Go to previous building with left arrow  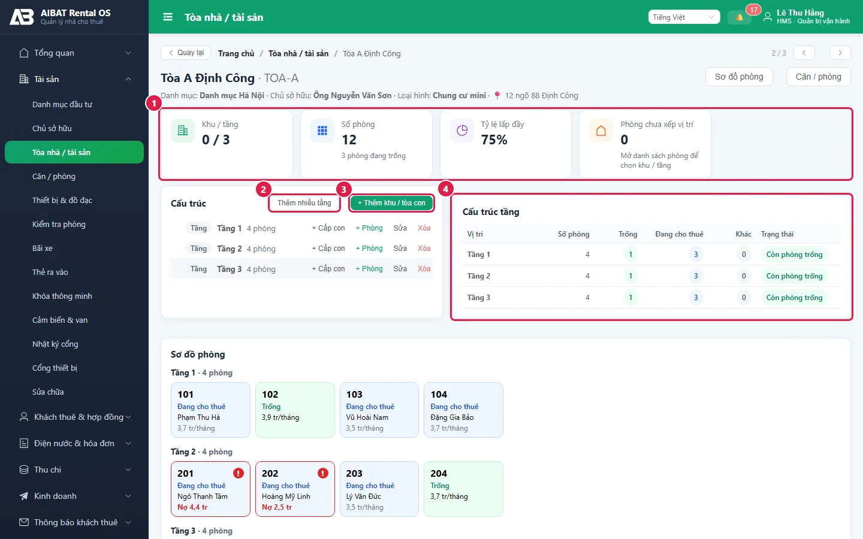pos(804,53)
